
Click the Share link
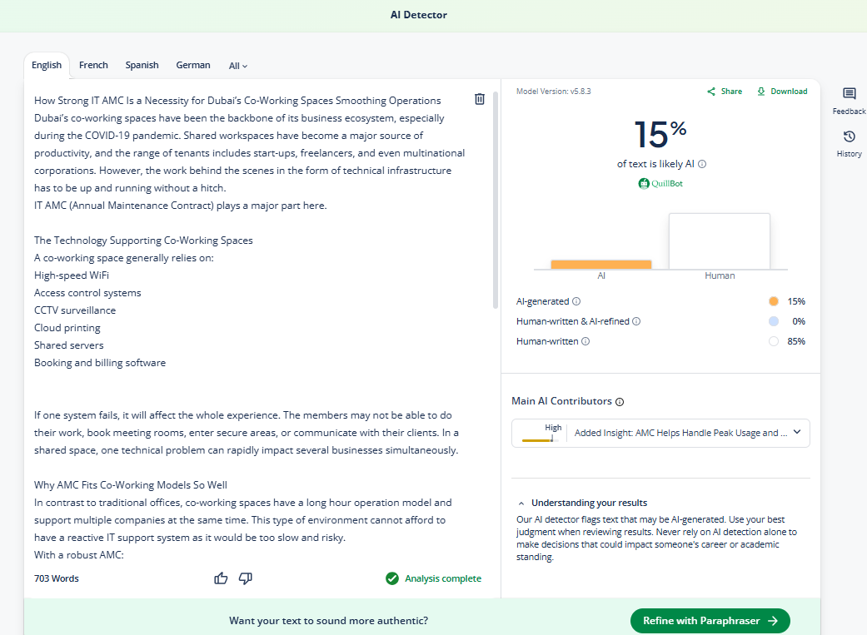725,92
